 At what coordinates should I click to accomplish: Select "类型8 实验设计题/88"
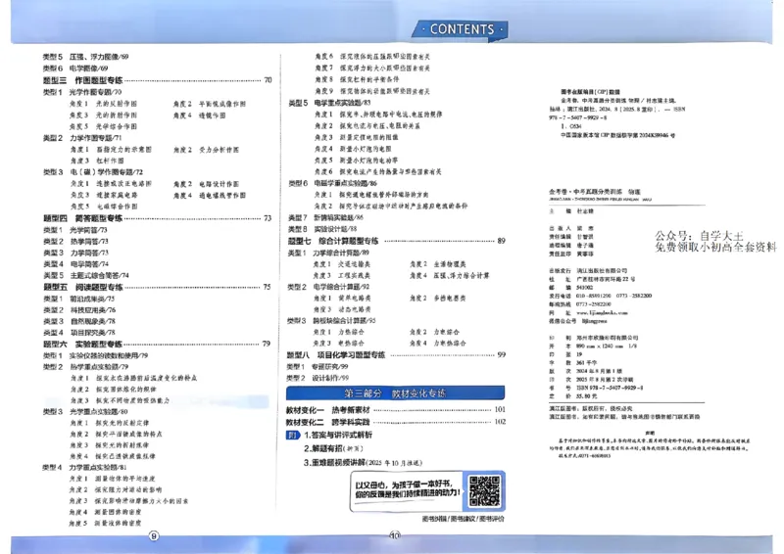tap(322, 229)
